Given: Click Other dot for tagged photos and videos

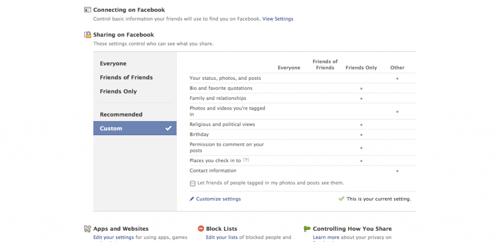Looking at the screenshot, I should coord(397,111).
